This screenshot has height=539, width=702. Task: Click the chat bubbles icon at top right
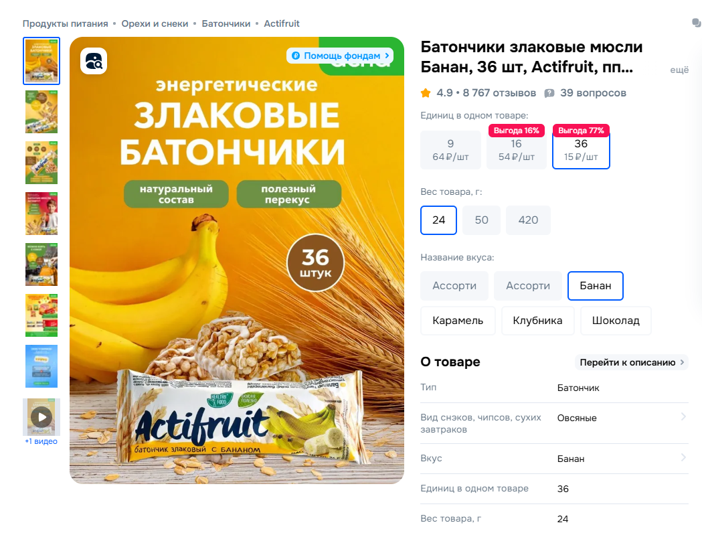click(x=697, y=22)
